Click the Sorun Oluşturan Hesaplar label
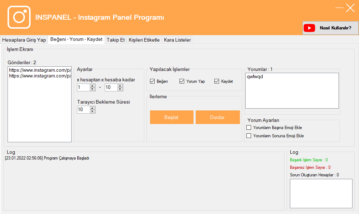 314,175
